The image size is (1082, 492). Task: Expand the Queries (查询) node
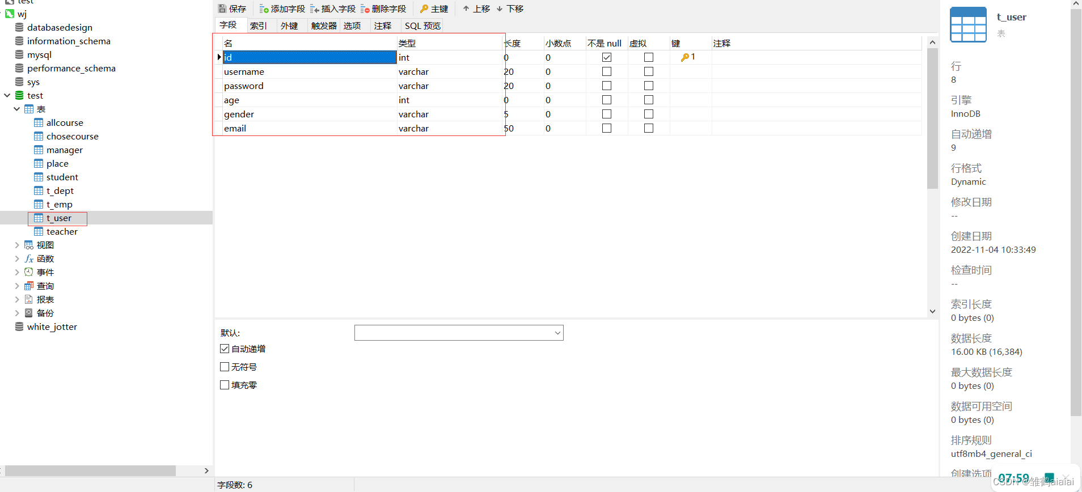pyautogui.click(x=17, y=286)
